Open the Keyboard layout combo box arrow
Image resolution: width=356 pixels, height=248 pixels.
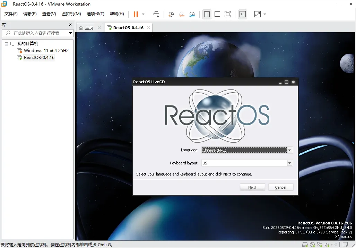[289, 163]
